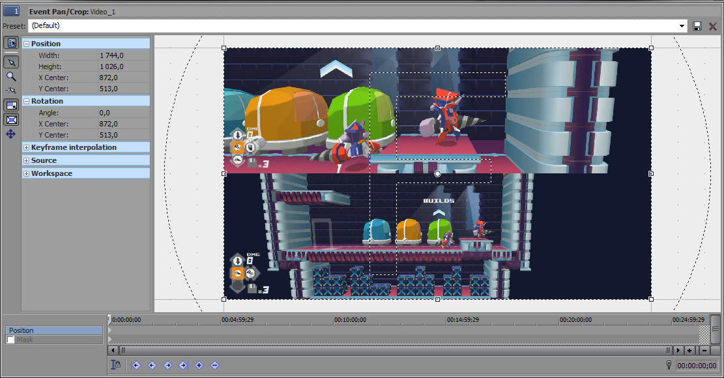Click the microphone-shaped icon near timecode

(x=669, y=365)
